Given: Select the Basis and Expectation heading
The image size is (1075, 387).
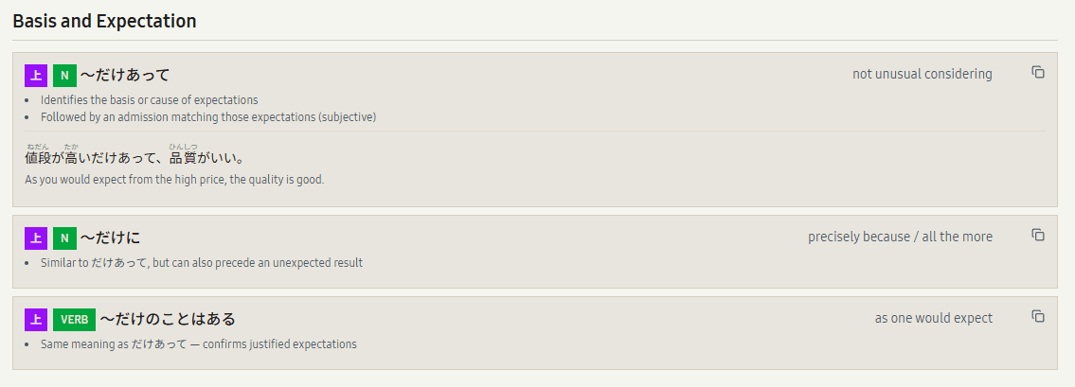Looking at the screenshot, I should click(x=104, y=20).
